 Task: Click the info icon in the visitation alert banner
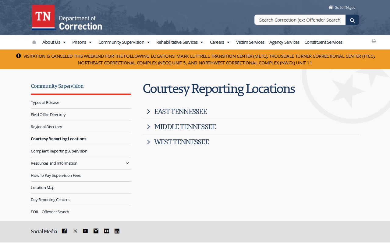tap(19, 56)
